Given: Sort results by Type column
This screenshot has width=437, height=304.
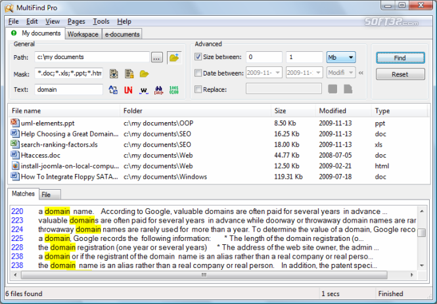Looking at the screenshot, I should (399, 111).
